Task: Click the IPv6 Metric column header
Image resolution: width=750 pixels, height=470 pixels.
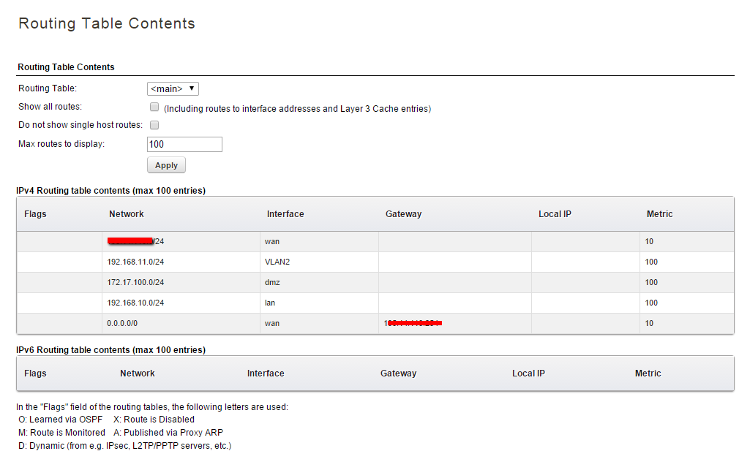Action: coord(648,374)
